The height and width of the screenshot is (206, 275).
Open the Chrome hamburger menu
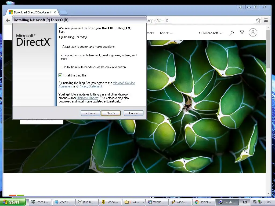coord(266,20)
